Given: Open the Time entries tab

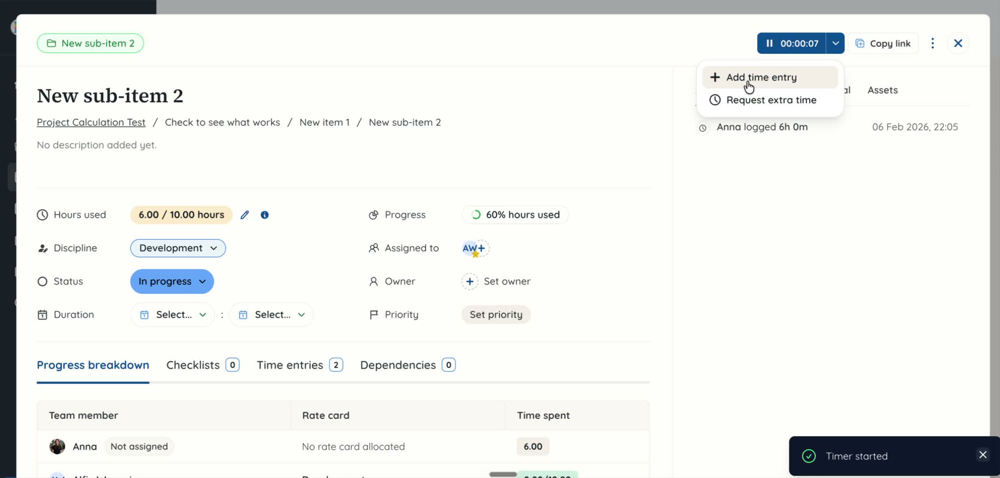Looking at the screenshot, I should 300,366.
